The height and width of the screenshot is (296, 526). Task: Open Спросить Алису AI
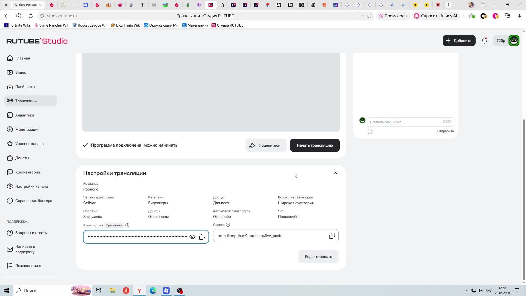[436, 16]
